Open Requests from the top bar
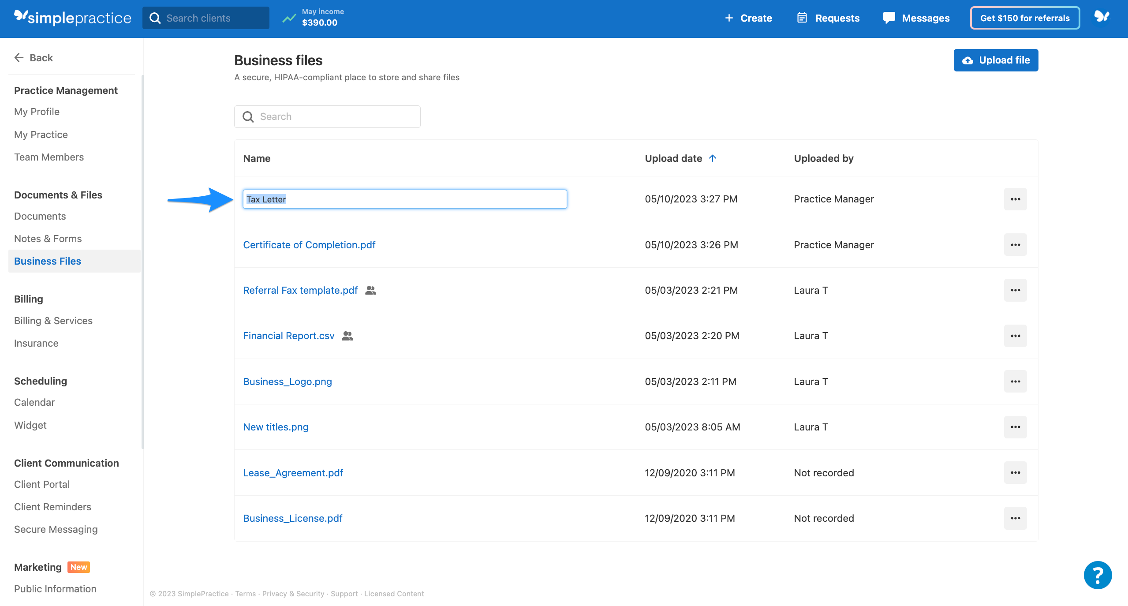The image size is (1128, 606). coord(828,18)
